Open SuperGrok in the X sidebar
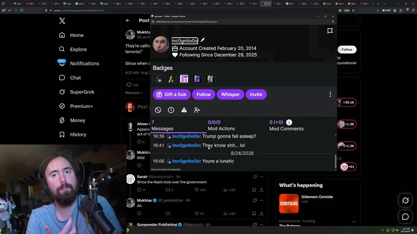 pos(77,92)
